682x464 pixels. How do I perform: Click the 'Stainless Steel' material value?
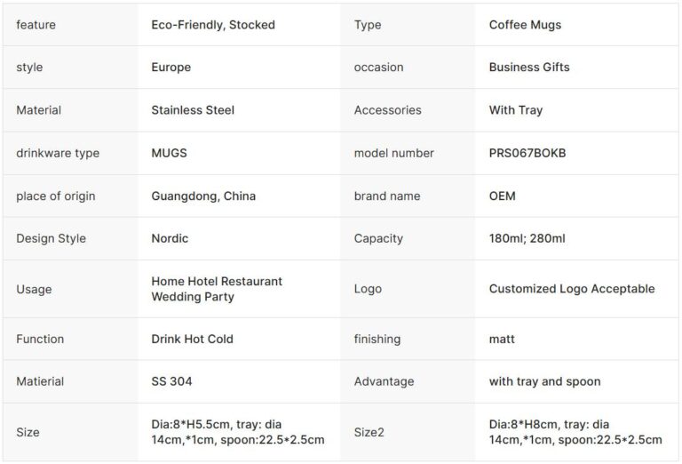193,110
